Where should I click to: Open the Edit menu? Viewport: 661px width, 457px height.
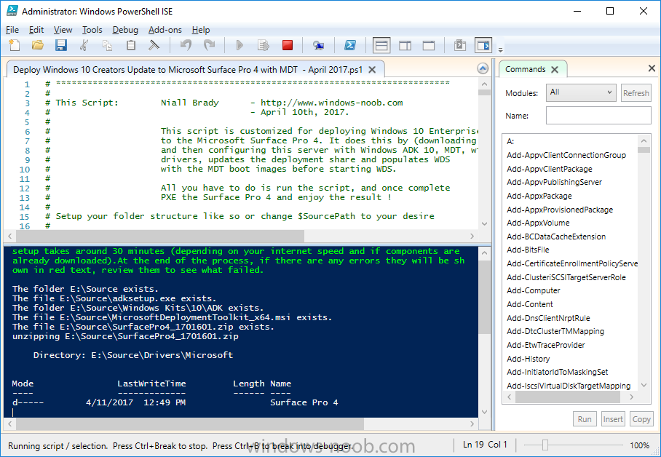pyautogui.click(x=36, y=30)
